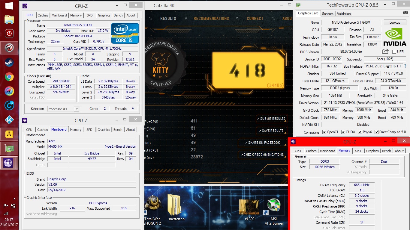Click the NVIDIA logo in GPU-Z
410x230 pixels.
click(x=395, y=37)
